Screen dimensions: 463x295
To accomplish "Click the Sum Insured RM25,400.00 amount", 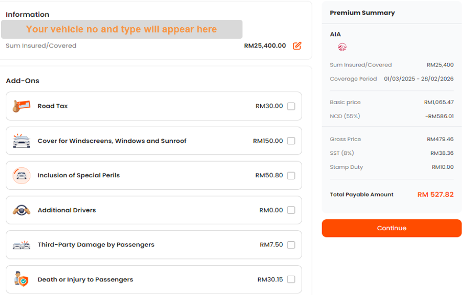I will (265, 46).
